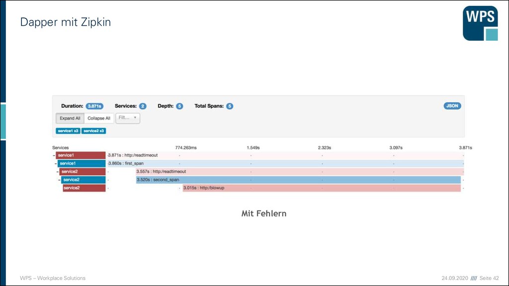This screenshot has height=286, width=509.
Task: Collapse the top service1 readtimeout row
Action: pos(54,155)
